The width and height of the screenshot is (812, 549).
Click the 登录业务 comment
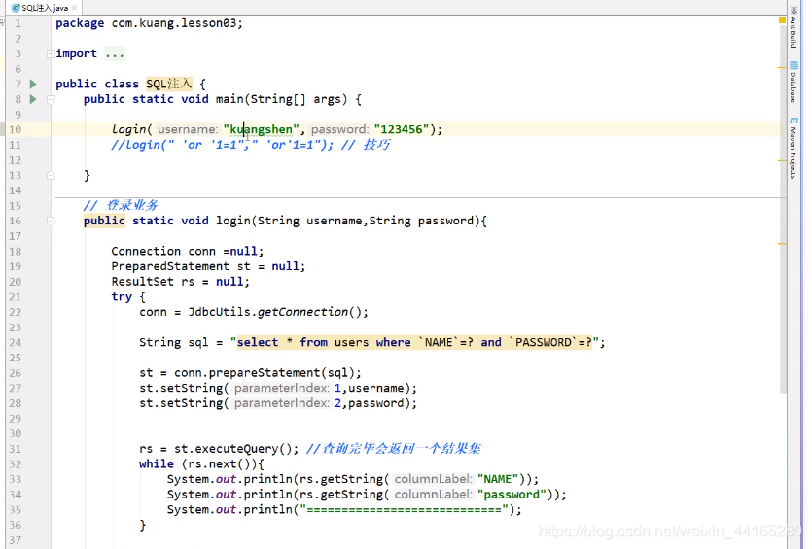tap(121, 205)
